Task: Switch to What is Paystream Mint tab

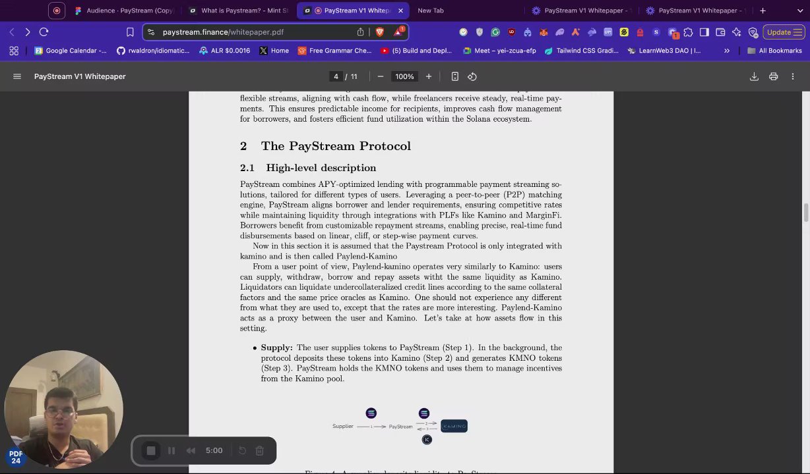Action: point(239,11)
